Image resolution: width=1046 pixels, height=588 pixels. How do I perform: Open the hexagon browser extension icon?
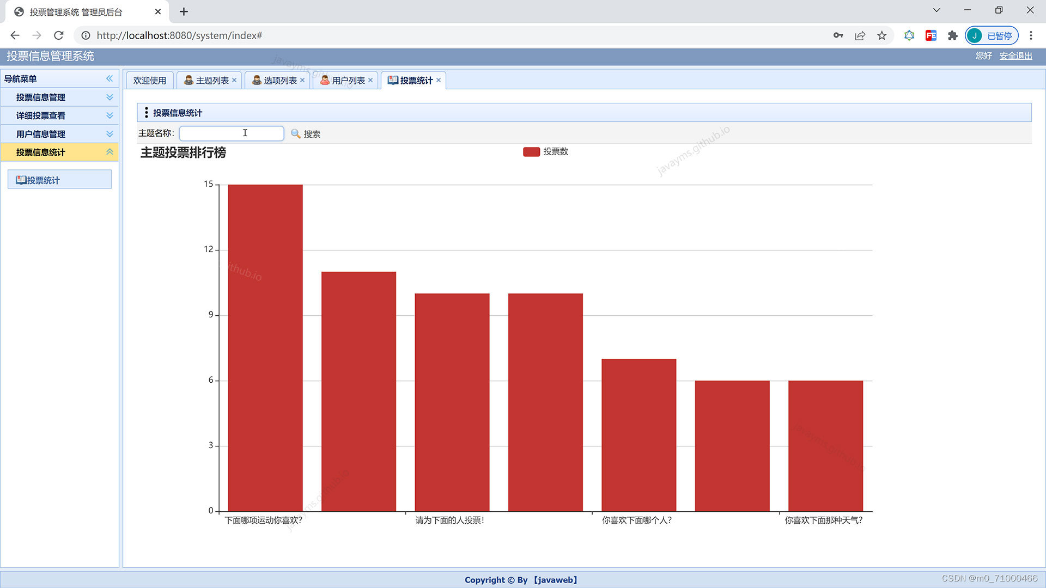pyautogui.click(x=909, y=35)
